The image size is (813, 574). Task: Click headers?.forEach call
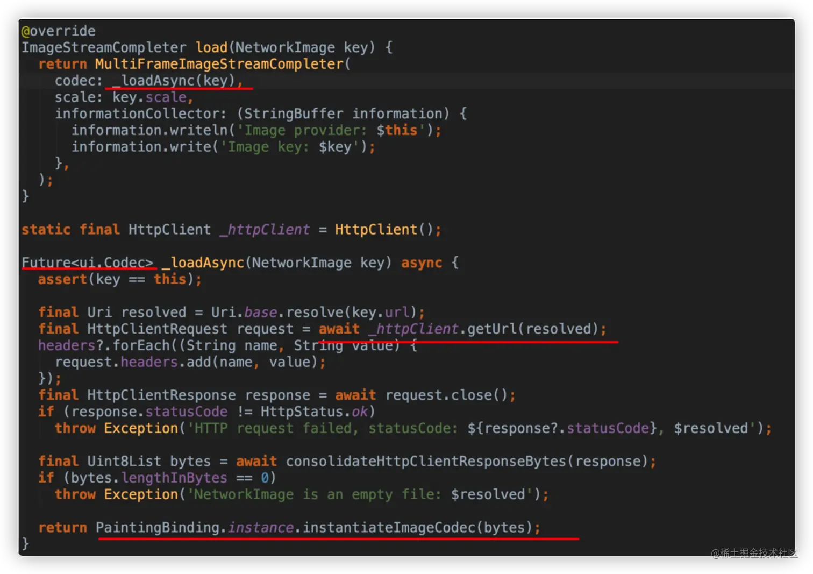click(x=107, y=345)
